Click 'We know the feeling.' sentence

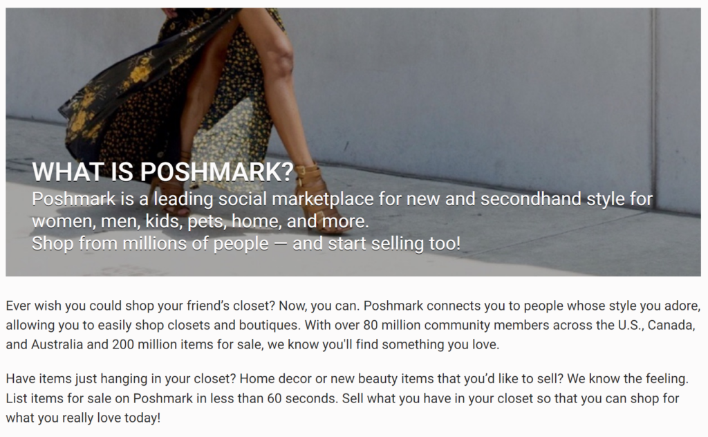(x=628, y=379)
